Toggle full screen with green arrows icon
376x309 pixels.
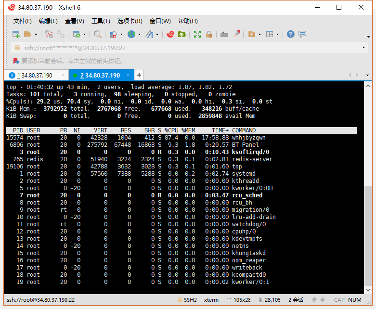click(x=197, y=34)
